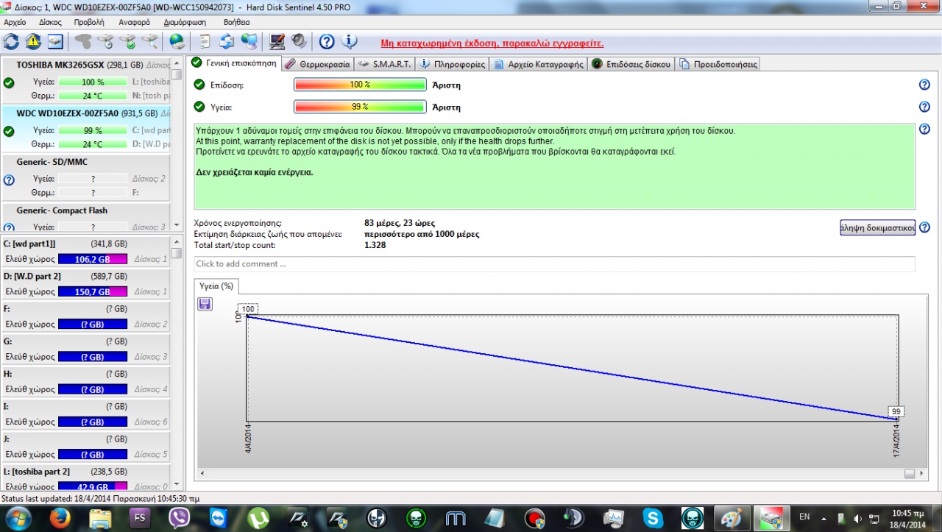Click the globe on disk toolbar icon

tap(177, 41)
